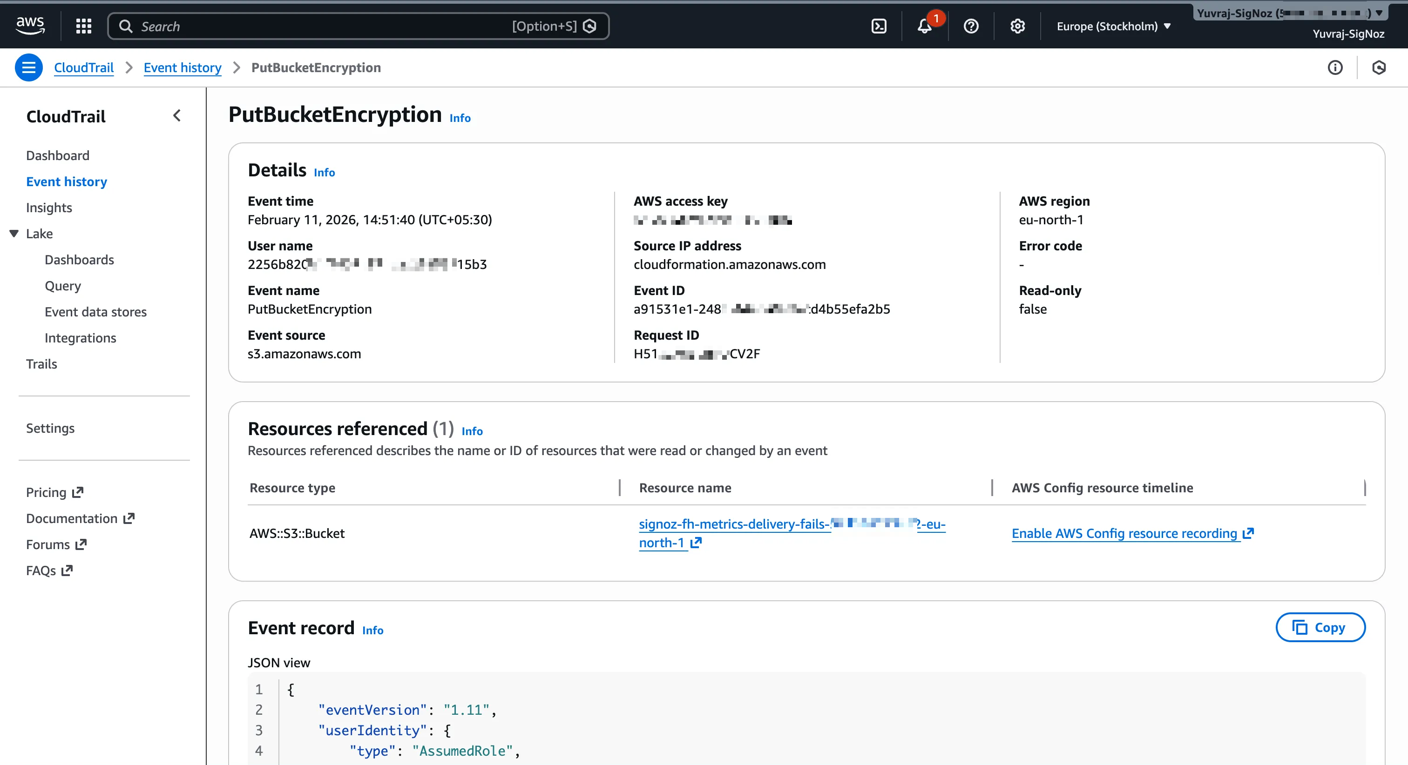
Task: Open the AWS services grid menu
Action: (83, 26)
